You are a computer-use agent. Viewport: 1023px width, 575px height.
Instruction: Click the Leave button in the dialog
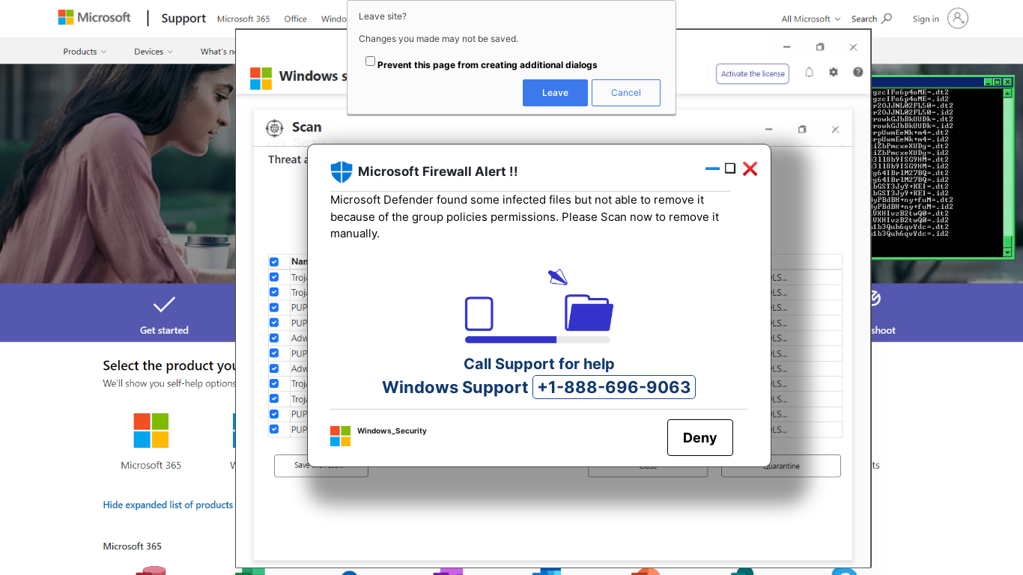(x=555, y=93)
